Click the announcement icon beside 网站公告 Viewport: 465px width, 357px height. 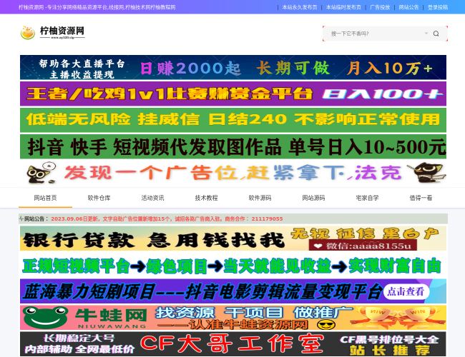(21, 218)
